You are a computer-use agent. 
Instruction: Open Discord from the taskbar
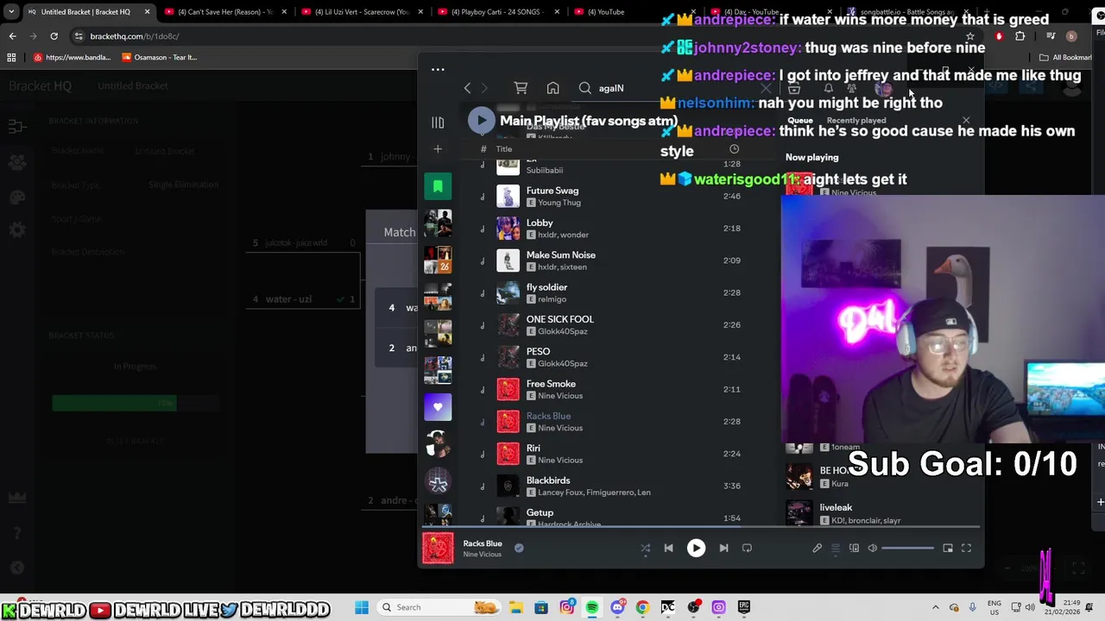[617, 607]
